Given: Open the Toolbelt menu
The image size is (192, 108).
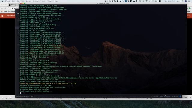Looking at the screenshot, I should tap(43, 1).
